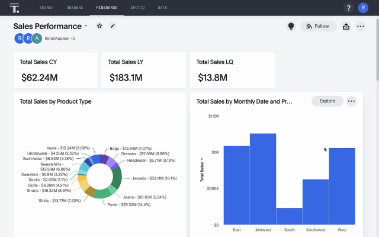Switch to the Answers tab
This screenshot has height=237, width=379.
[x=75, y=8]
